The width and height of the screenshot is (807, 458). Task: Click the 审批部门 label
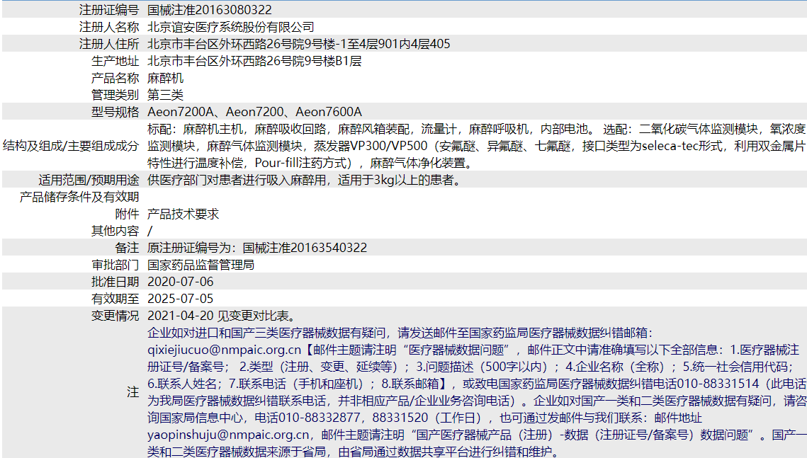115,264
